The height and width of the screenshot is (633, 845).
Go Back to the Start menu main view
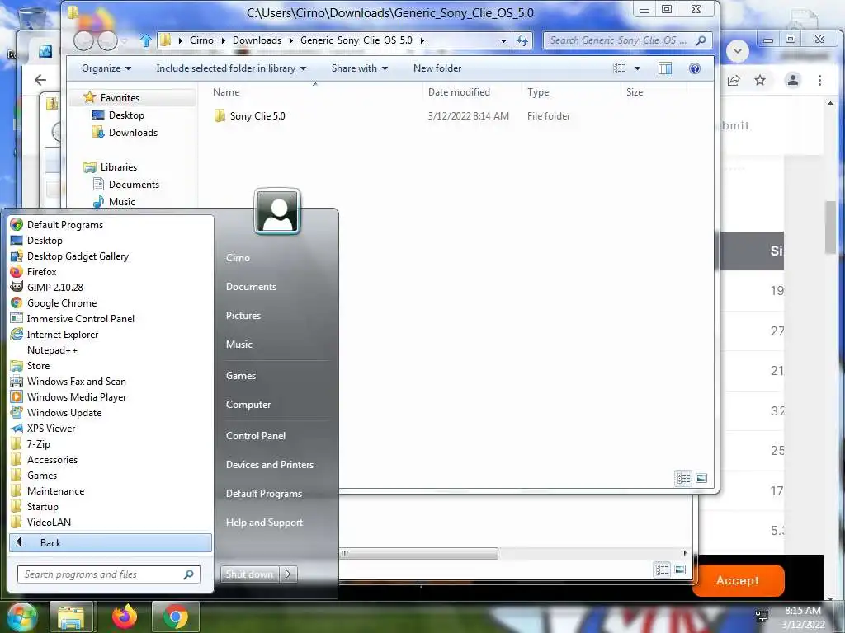[x=111, y=543]
